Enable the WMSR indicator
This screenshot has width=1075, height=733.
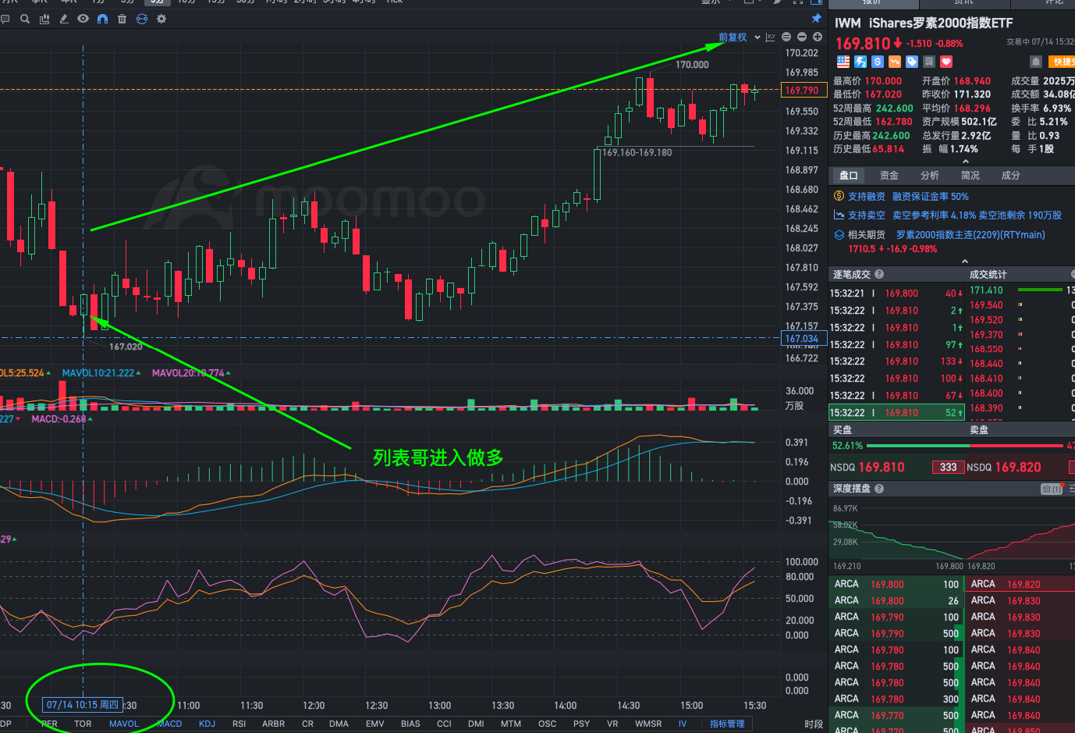648,724
